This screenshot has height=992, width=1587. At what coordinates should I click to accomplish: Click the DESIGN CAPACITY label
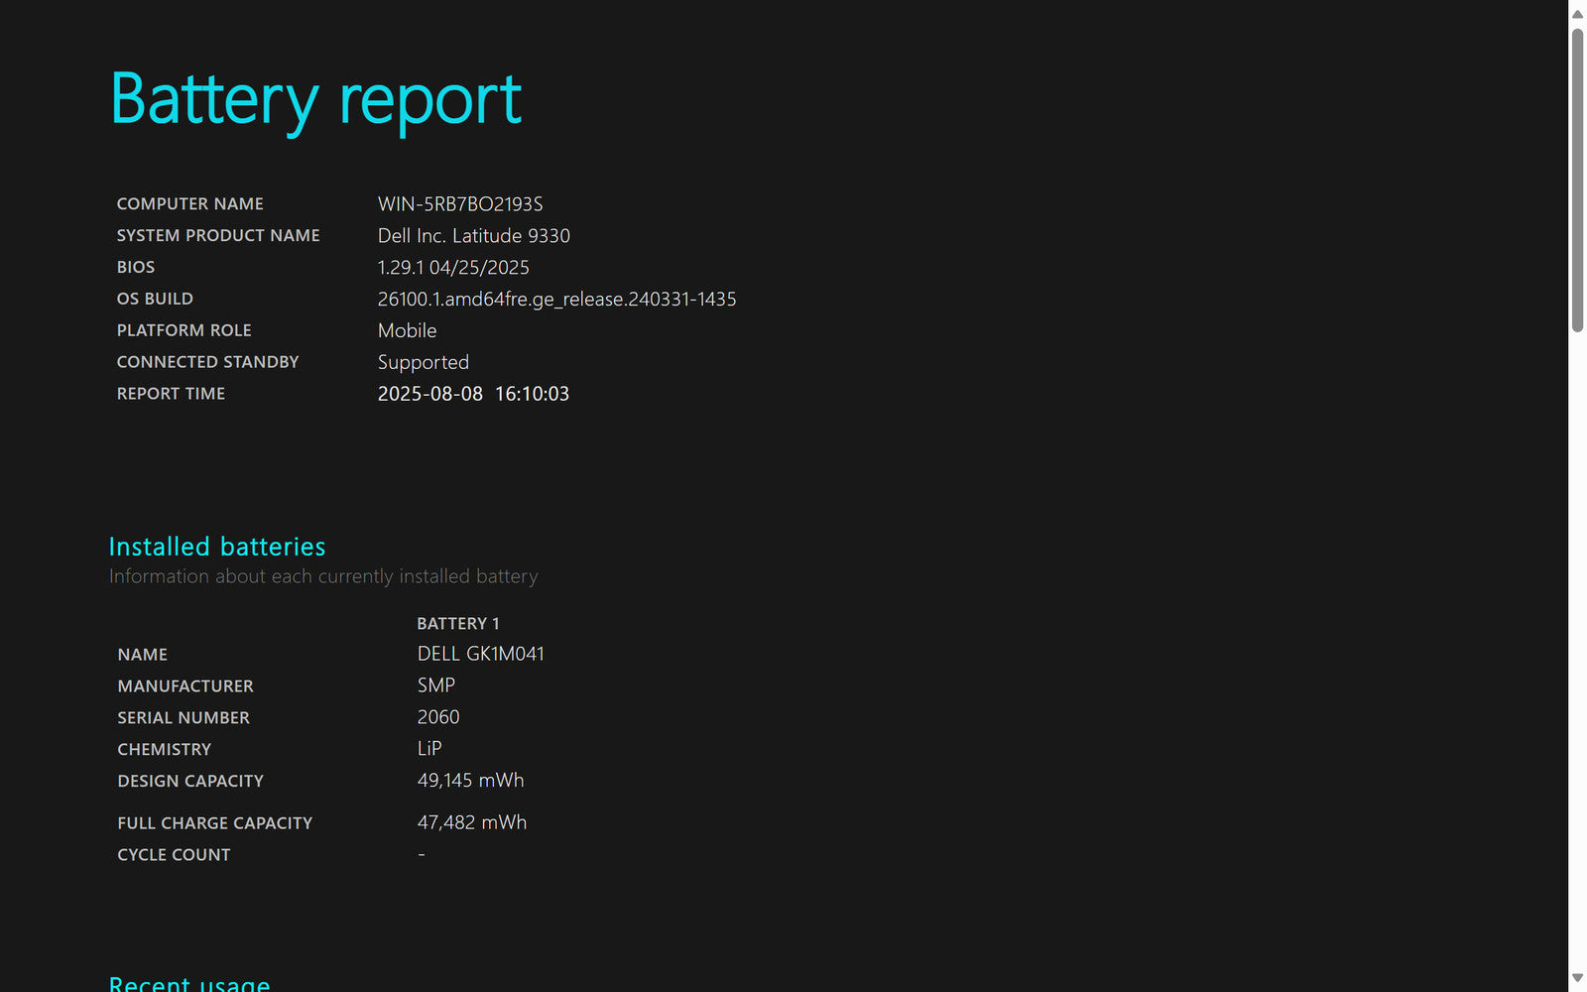pyautogui.click(x=190, y=783)
